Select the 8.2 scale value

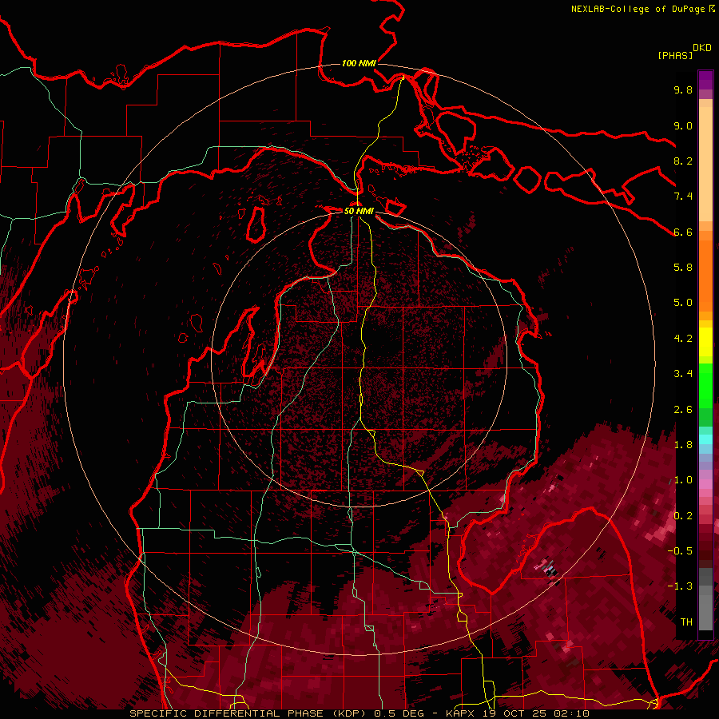683,161
